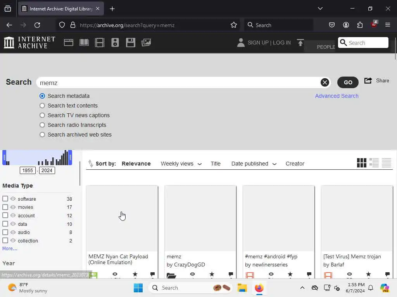
Task: Open the uBlock Origin extension icon
Action: pyautogui.click(x=374, y=24)
